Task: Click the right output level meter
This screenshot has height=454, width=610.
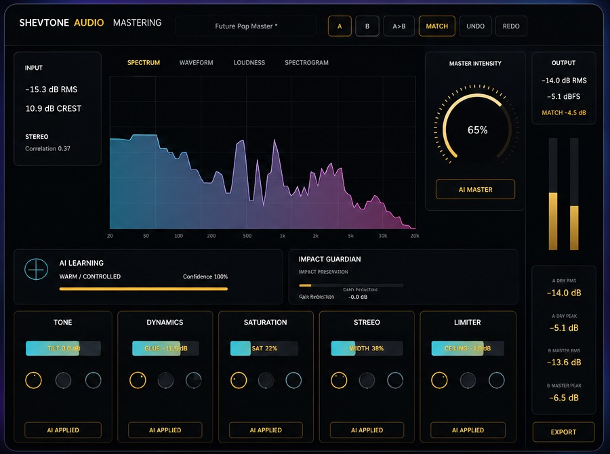Action: tap(574, 194)
